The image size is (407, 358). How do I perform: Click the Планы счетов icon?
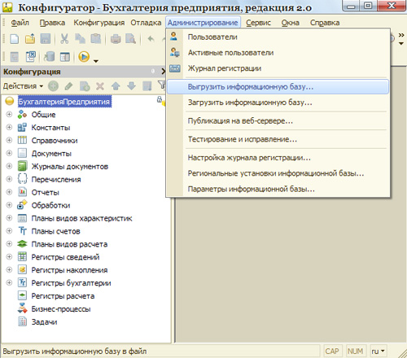pos(22,231)
